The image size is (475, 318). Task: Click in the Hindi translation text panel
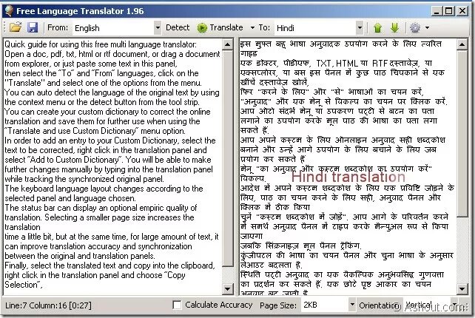tap(348, 166)
